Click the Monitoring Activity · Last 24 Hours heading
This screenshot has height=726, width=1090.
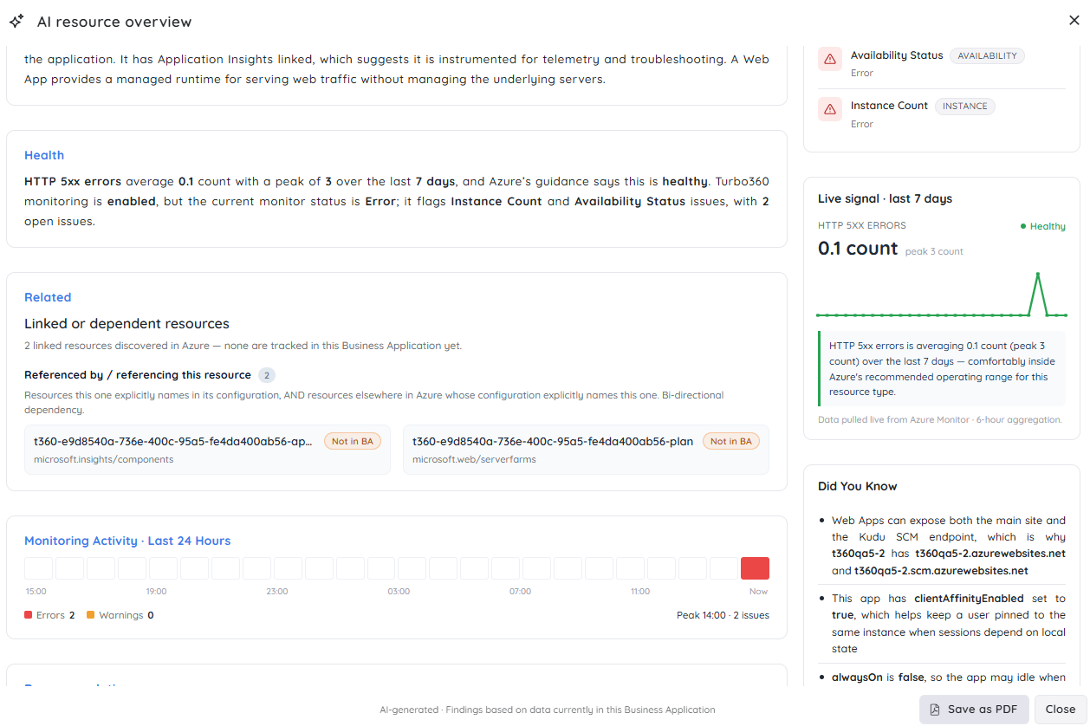tap(127, 541)
